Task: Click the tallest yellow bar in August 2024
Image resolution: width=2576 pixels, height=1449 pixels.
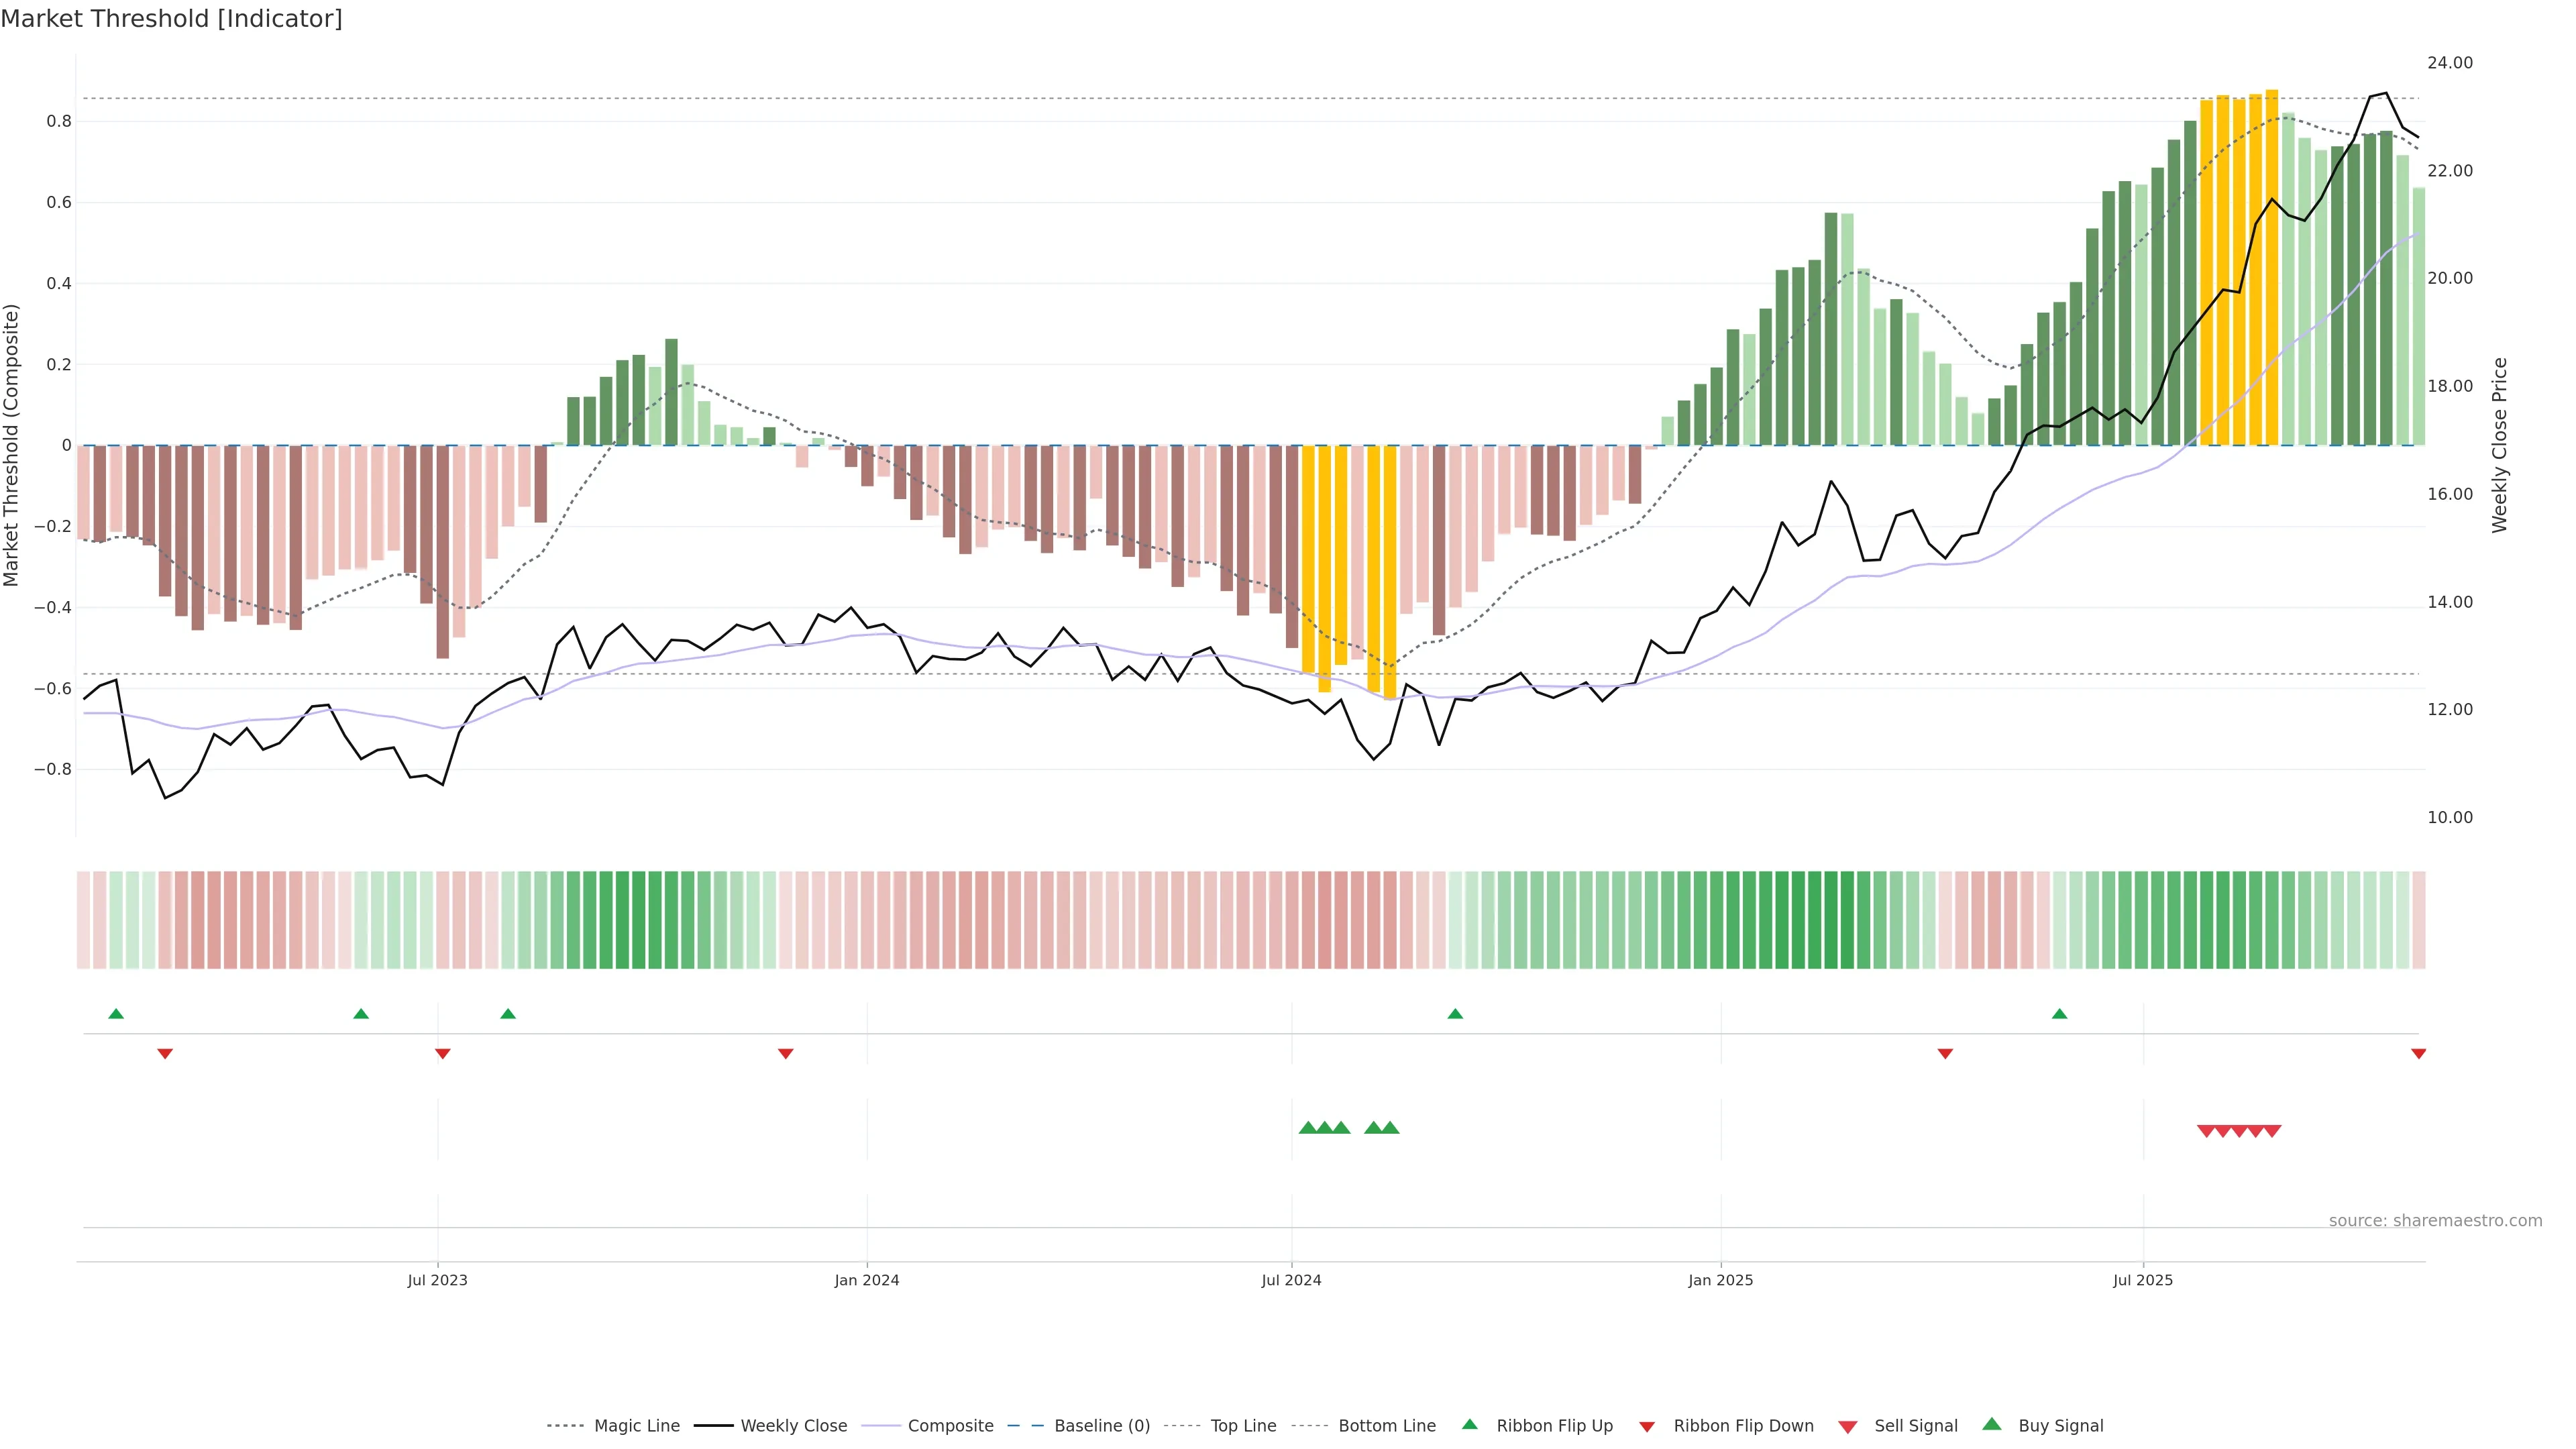Action: click(x=1389, y=572)
